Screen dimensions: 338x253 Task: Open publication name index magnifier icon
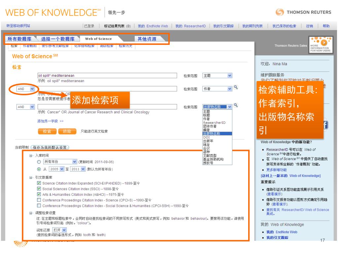point(236,105)
